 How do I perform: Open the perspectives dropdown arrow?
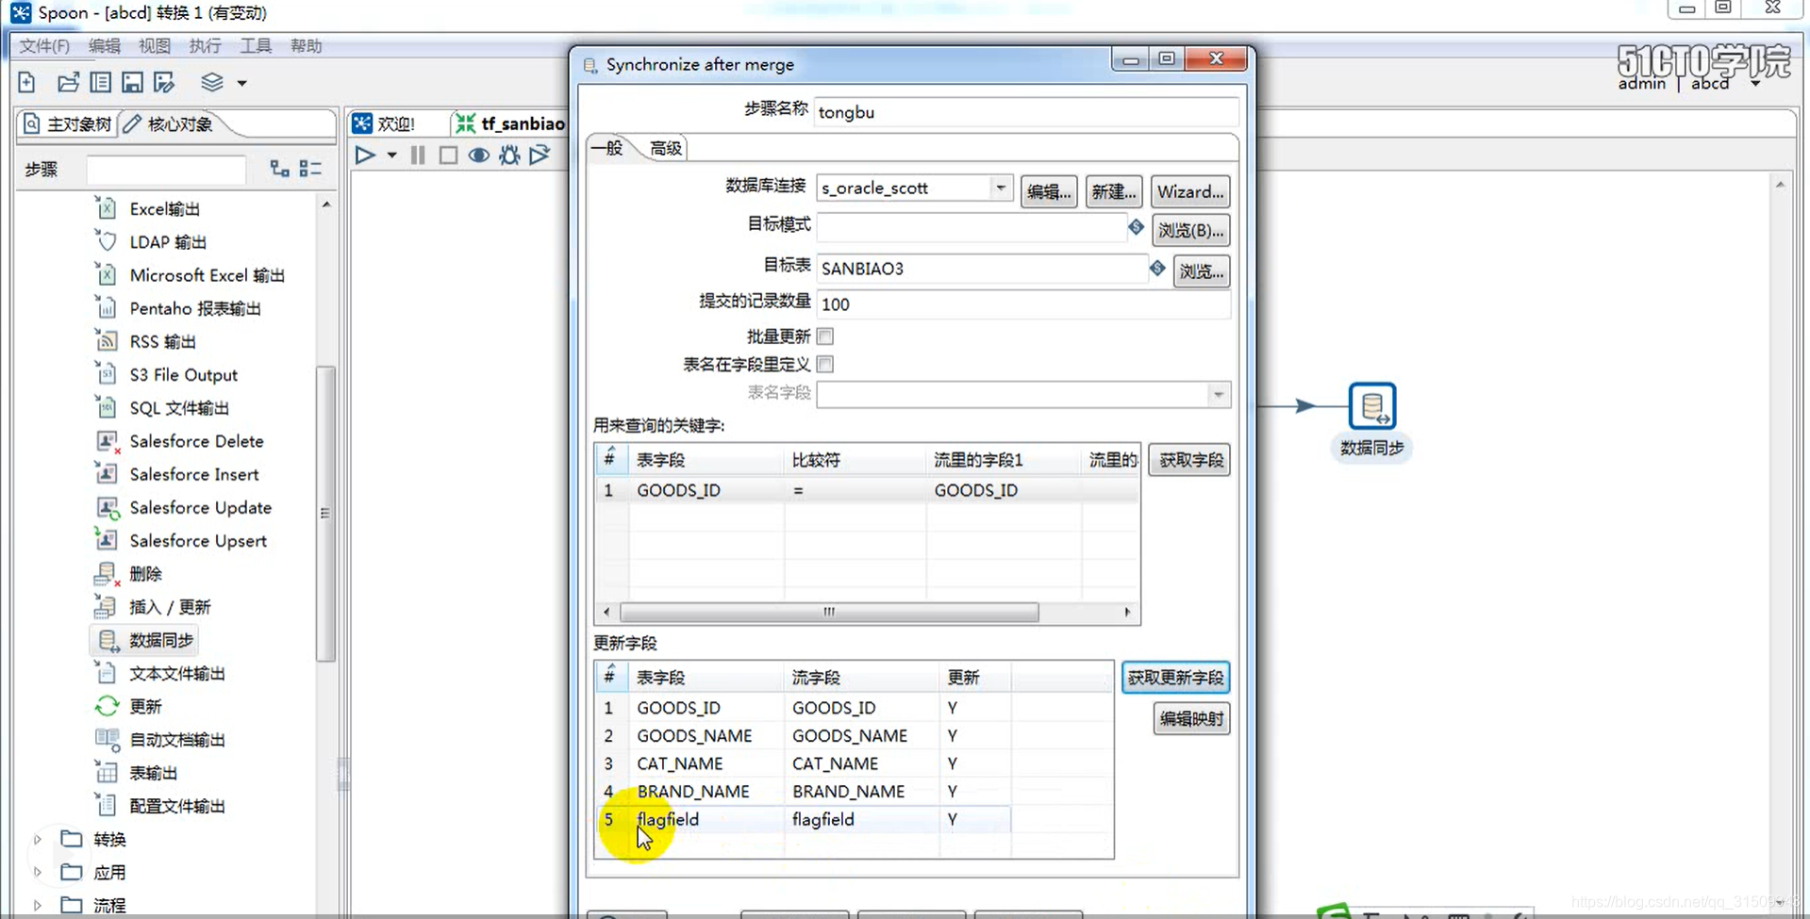point(242,84)
